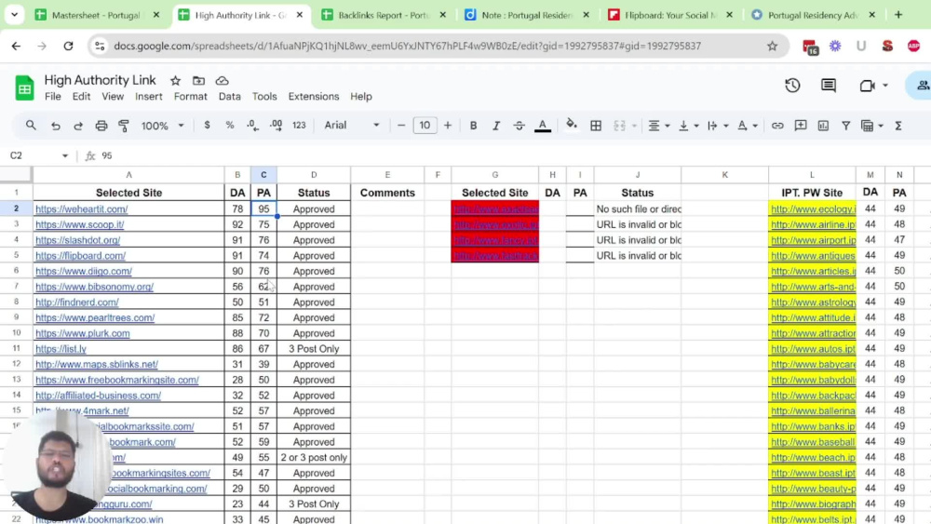View cloud save status
The height and width of the screenshot is (524, 931).
tap(223, 81)
